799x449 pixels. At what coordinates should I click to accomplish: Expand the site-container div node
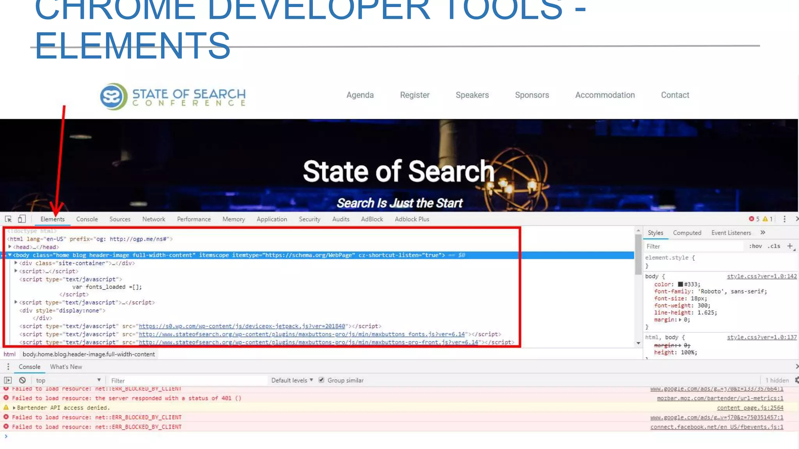click(x=16, y=263)
